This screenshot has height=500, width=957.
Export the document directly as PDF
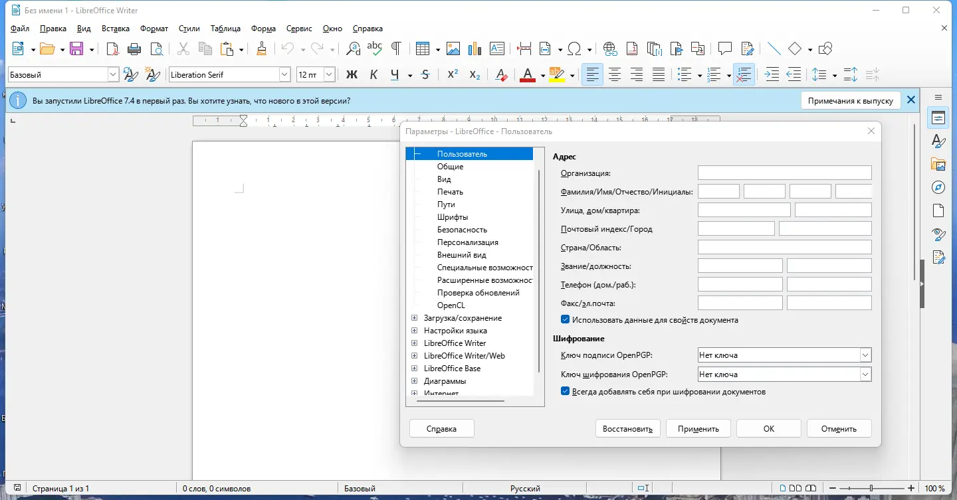pyautogui.click(x=113, y=48)
